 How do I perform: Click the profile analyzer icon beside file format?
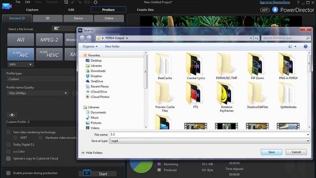57,29
